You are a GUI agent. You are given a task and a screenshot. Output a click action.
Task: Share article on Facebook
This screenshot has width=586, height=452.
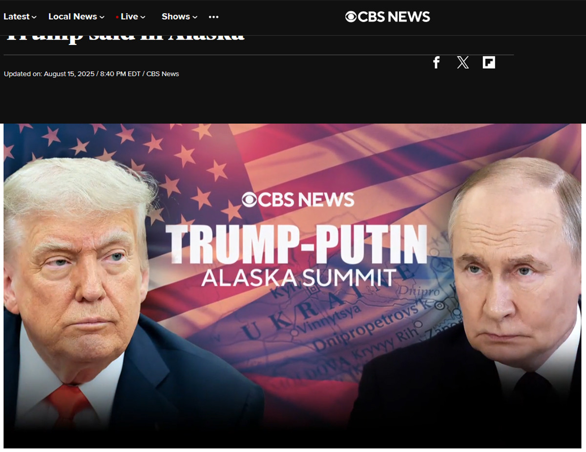437,62
